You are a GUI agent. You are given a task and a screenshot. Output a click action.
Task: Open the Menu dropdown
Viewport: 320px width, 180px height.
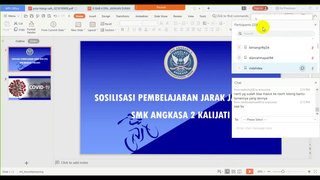11,16
